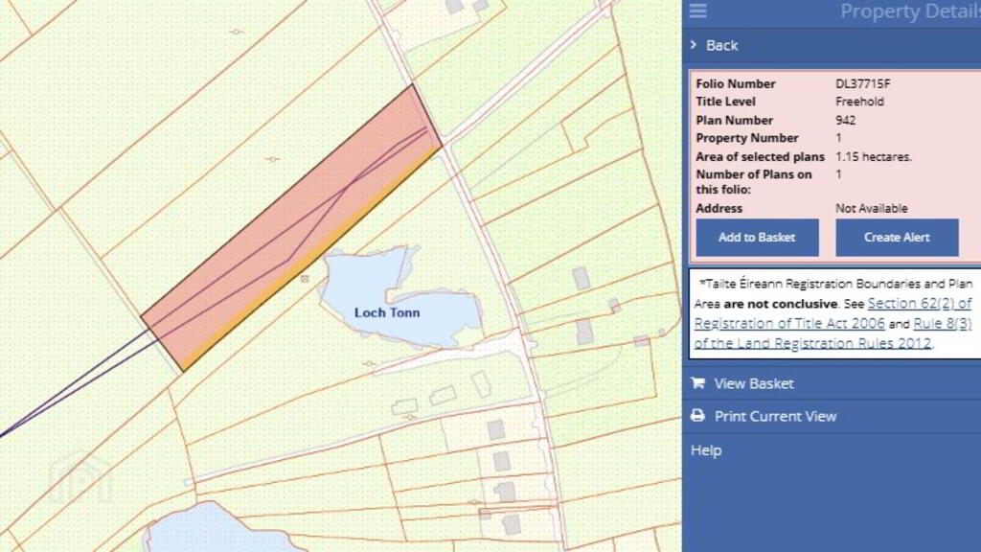
Task: Click the printer icon
Action: coord(697,416)
